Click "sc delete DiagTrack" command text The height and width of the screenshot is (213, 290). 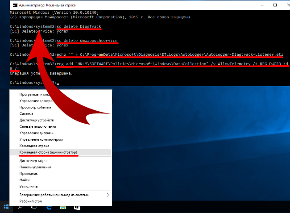point(79,26)
